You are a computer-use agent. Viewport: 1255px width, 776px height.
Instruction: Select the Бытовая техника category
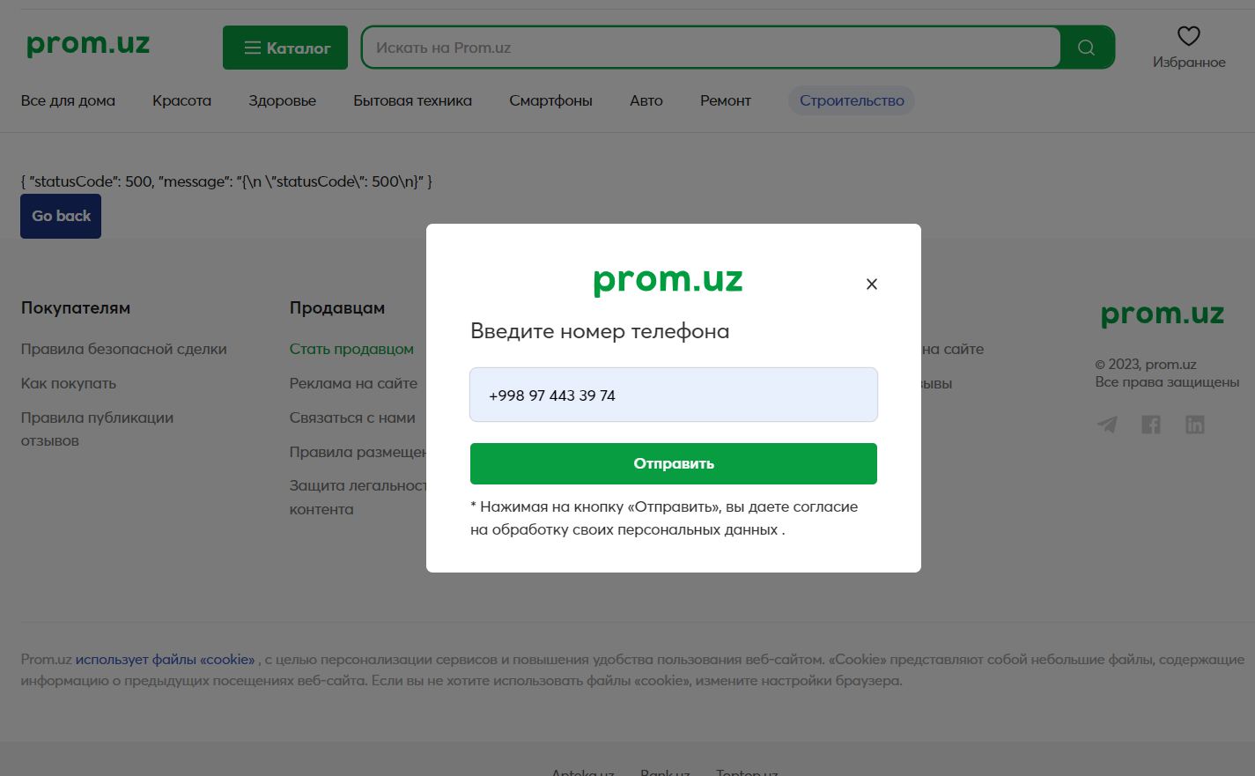(413, 100)
